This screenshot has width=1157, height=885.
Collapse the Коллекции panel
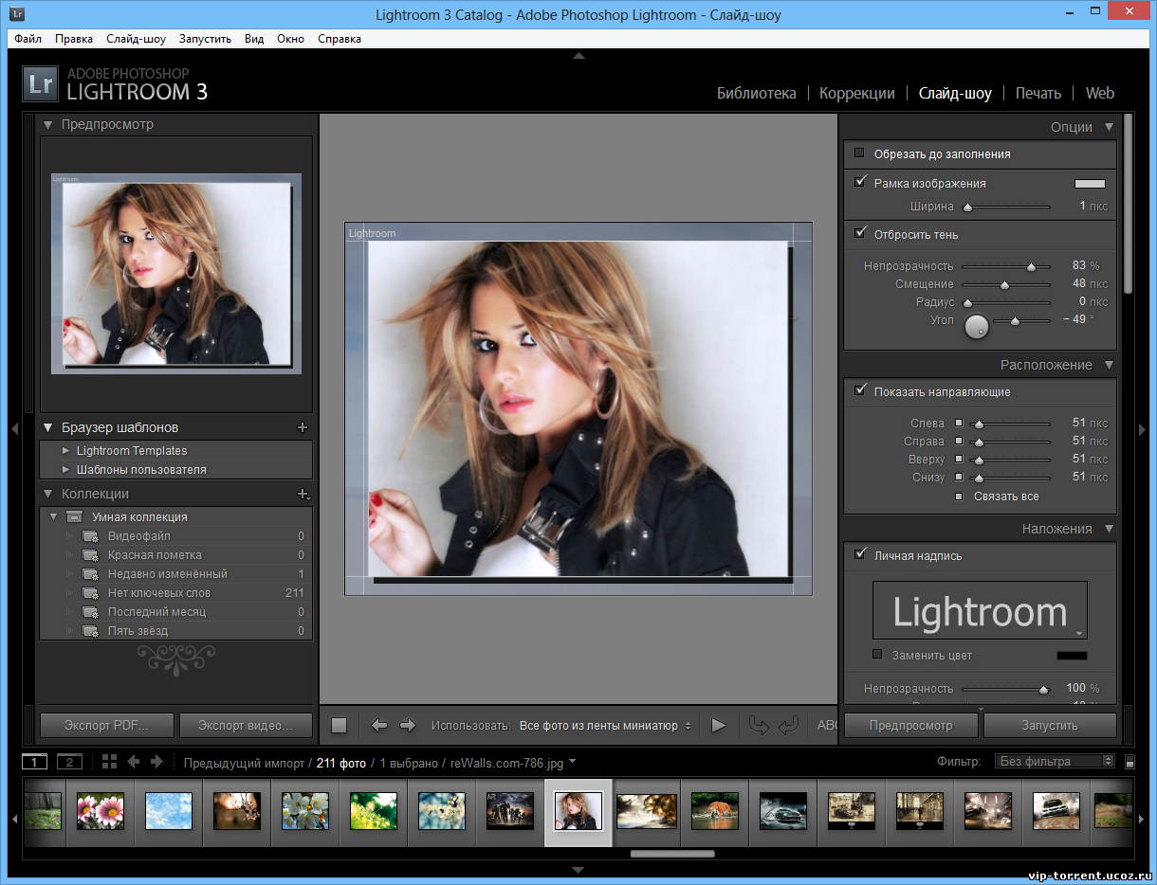point(47,494)
